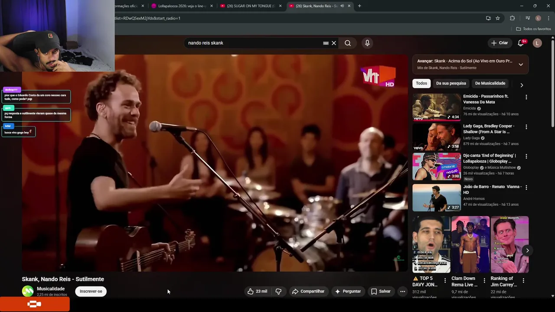
Task: Mute the Skank, Nando Reis tab audio
Action: pyautogui.click(x=342, y=6)
